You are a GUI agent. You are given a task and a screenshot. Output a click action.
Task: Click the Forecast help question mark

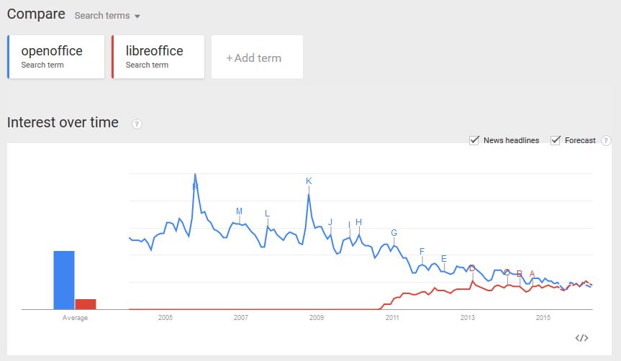click(606, 141)
